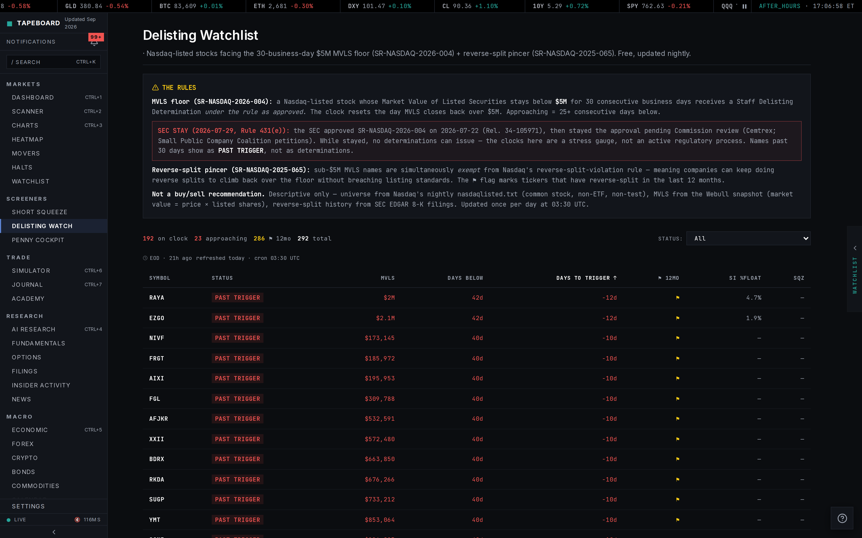This screenshot has height=538, width=862.
Task: Click the flag icon in BDRX row
Action: pos(677,459)
